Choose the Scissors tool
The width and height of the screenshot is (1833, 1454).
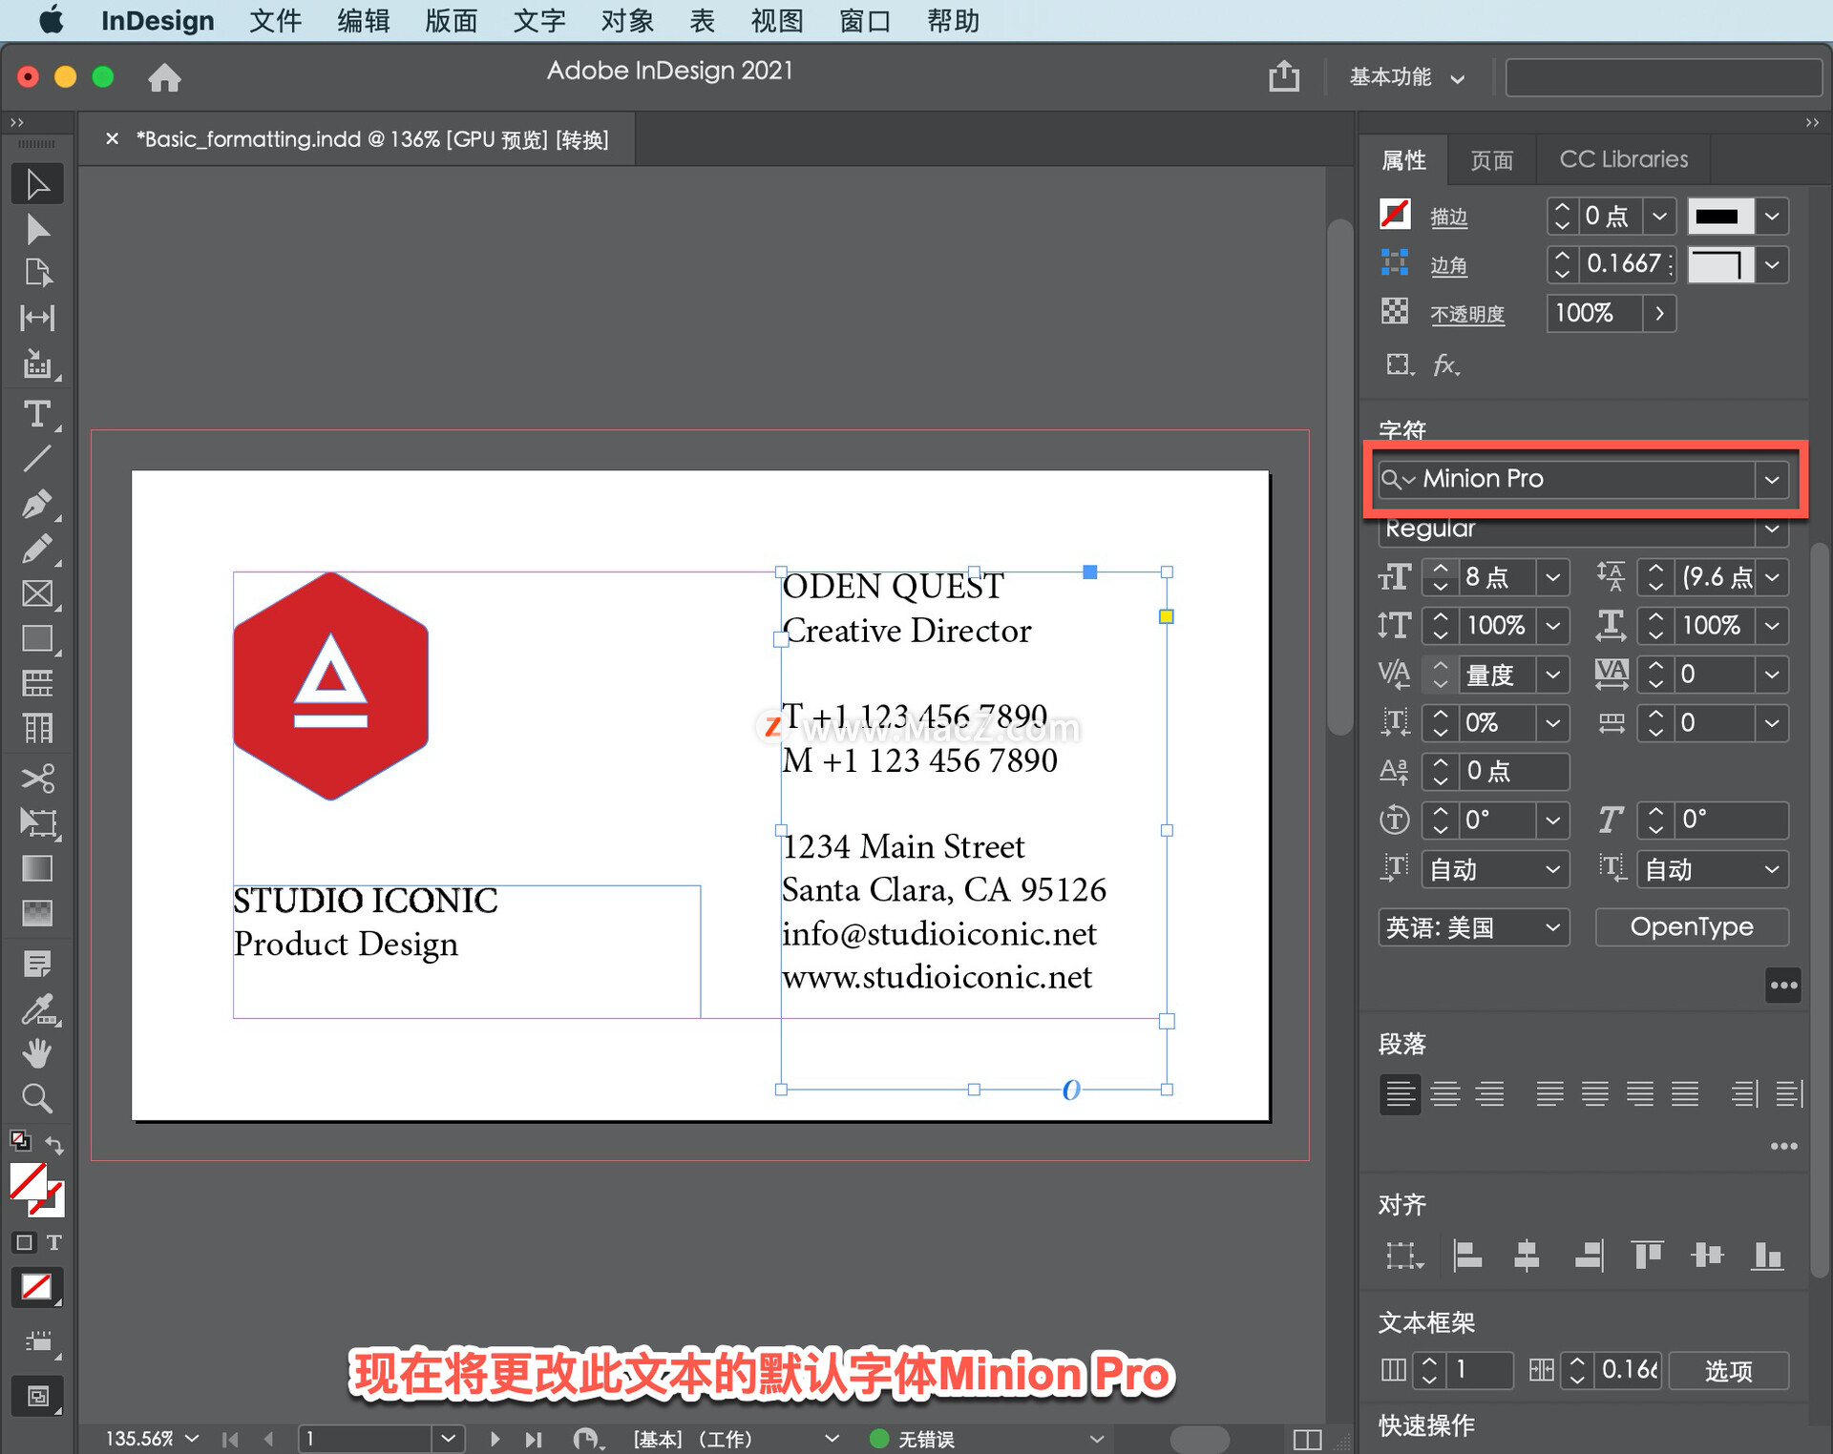(x=36, y=778)
